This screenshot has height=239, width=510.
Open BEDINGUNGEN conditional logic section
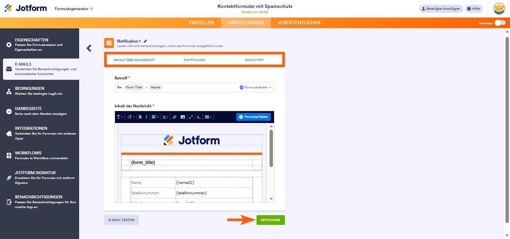pyautogui.click(x=40, y=91)
